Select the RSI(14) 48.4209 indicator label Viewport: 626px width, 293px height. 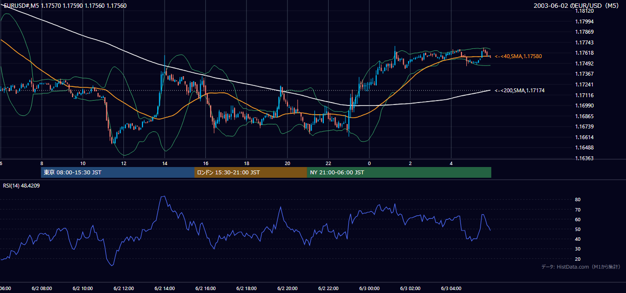[22, 186]
